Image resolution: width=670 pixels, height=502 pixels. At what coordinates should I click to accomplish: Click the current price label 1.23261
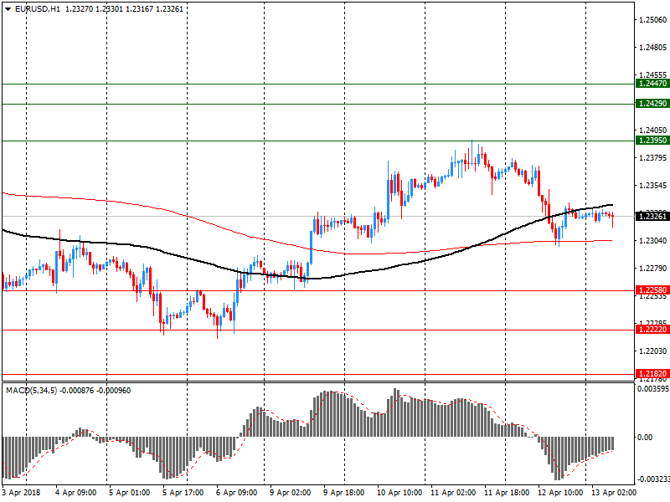(652, 217)
